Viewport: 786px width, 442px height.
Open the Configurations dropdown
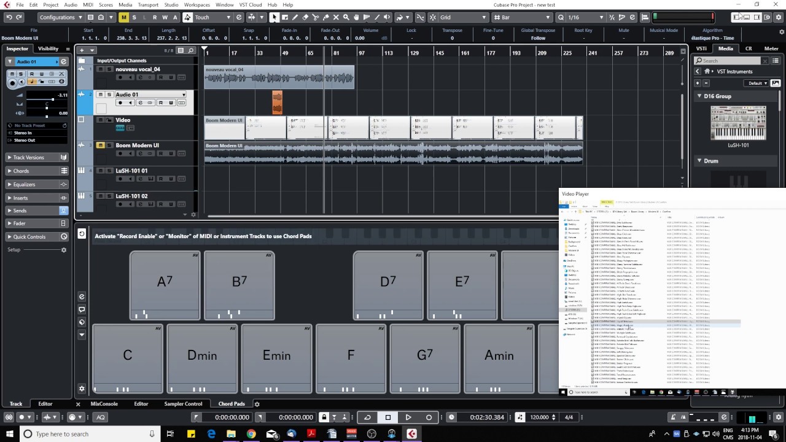(61, 17)
